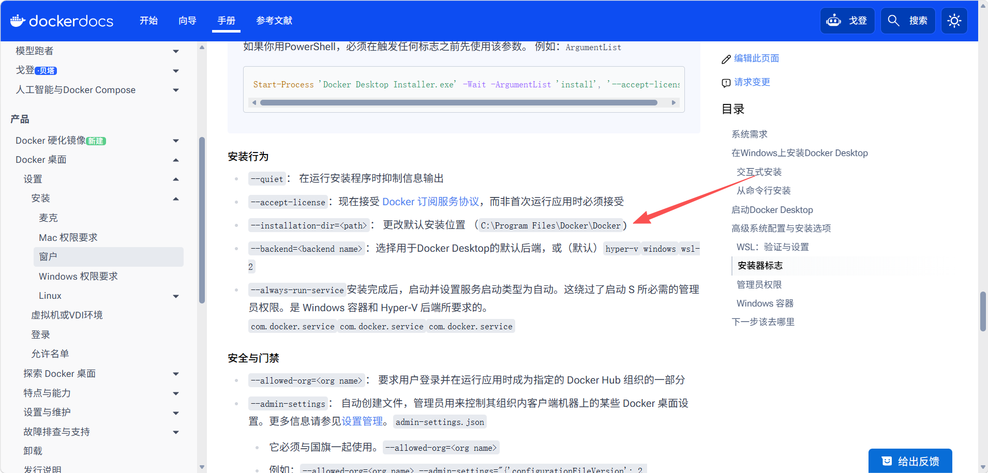Image resolution: width=988 pixels, height=473 pixels.
Task: Collapse the 设置 sidebar section
Action: point(176,179)
